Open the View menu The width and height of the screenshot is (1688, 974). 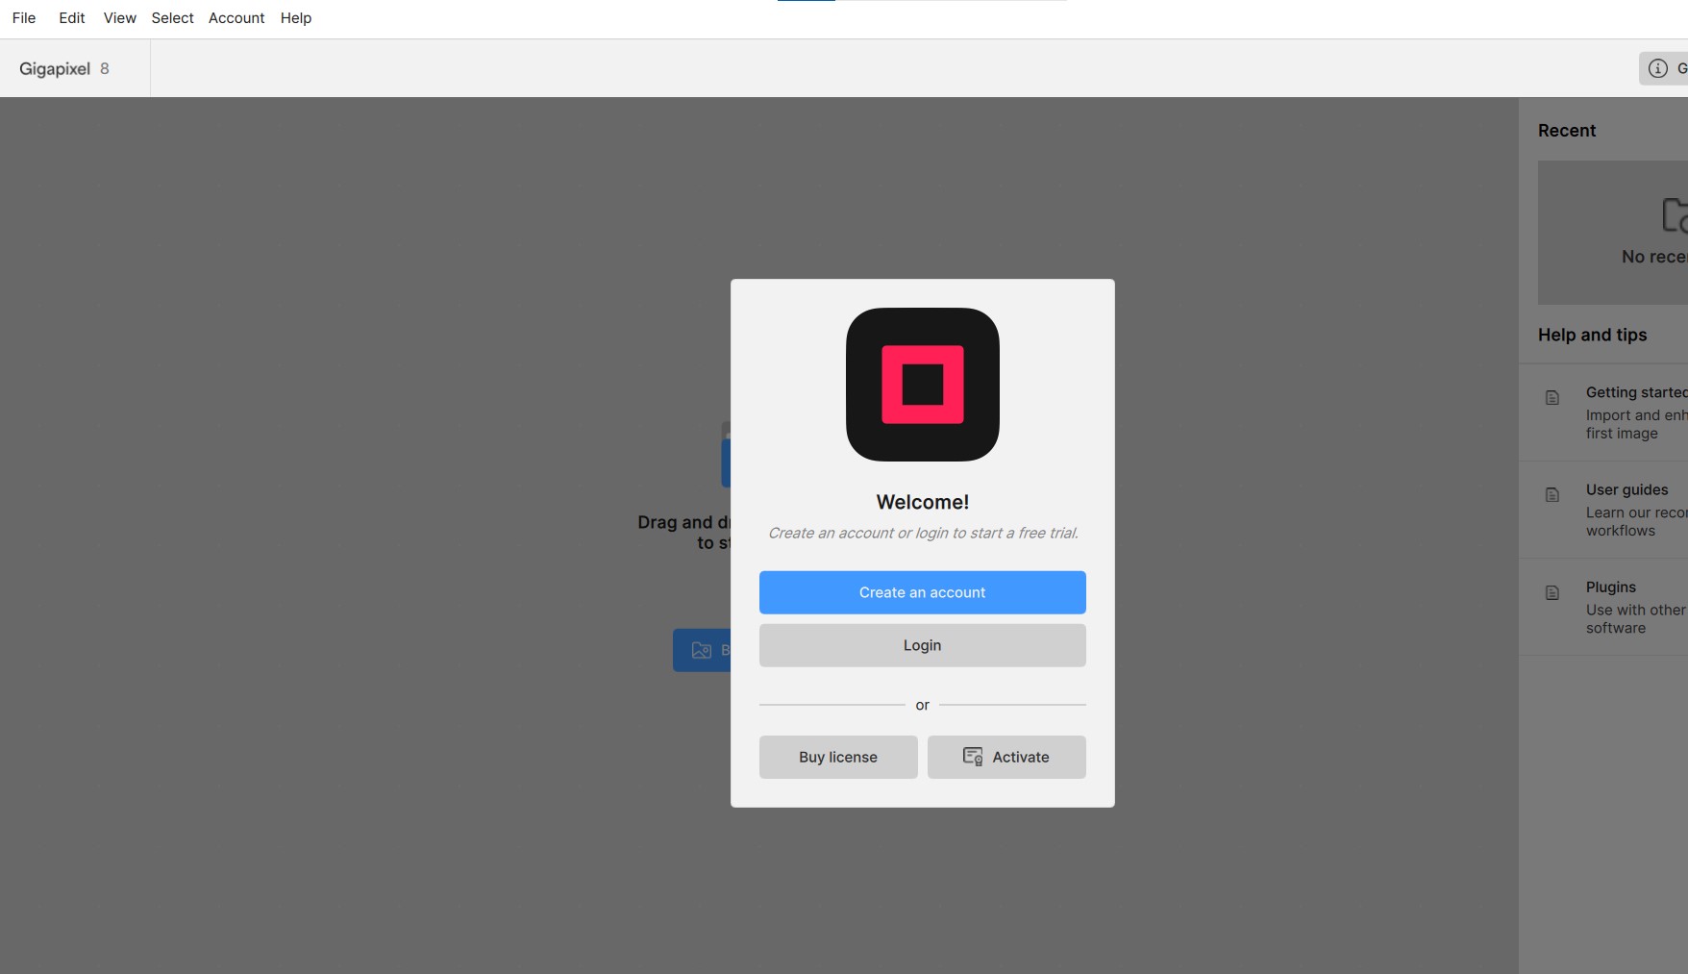[x=119, y=18]
